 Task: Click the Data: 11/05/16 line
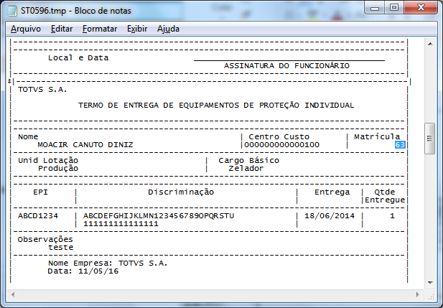coord(83,271)
